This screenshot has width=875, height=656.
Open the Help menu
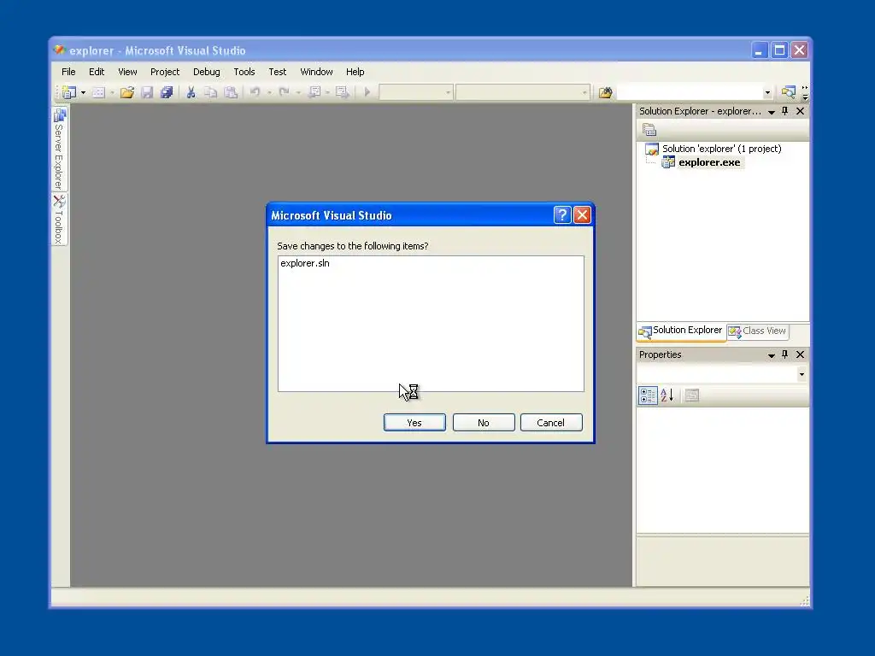click(355, 72)
